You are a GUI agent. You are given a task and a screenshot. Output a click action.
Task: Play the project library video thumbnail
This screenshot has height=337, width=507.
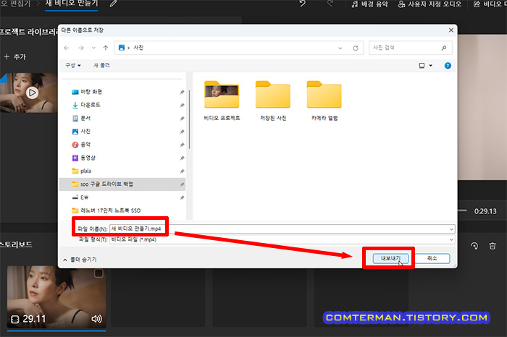pos(32,93)
